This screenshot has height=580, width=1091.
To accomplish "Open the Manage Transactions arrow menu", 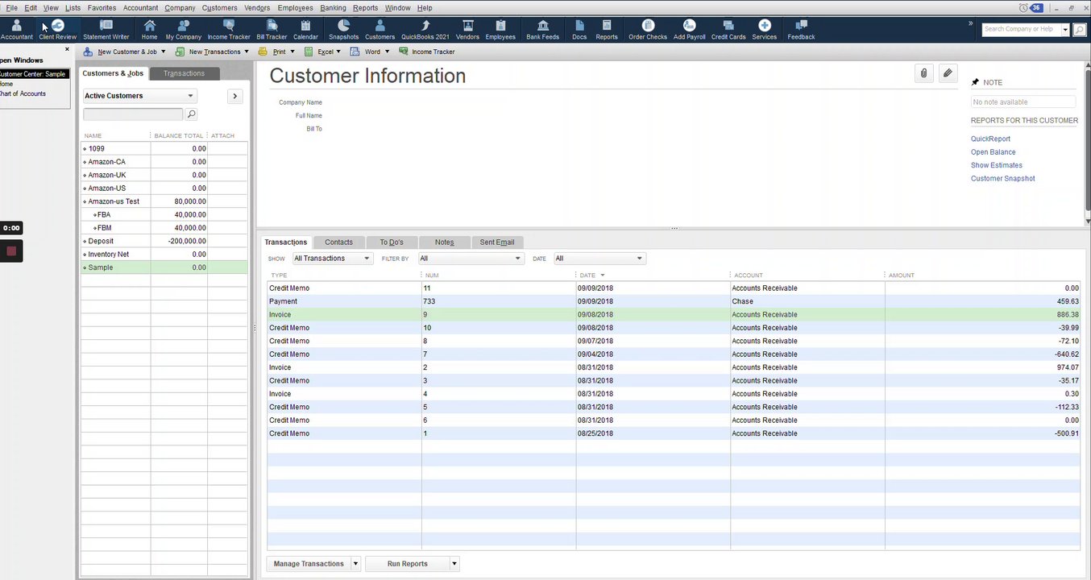I will [355, 564].
